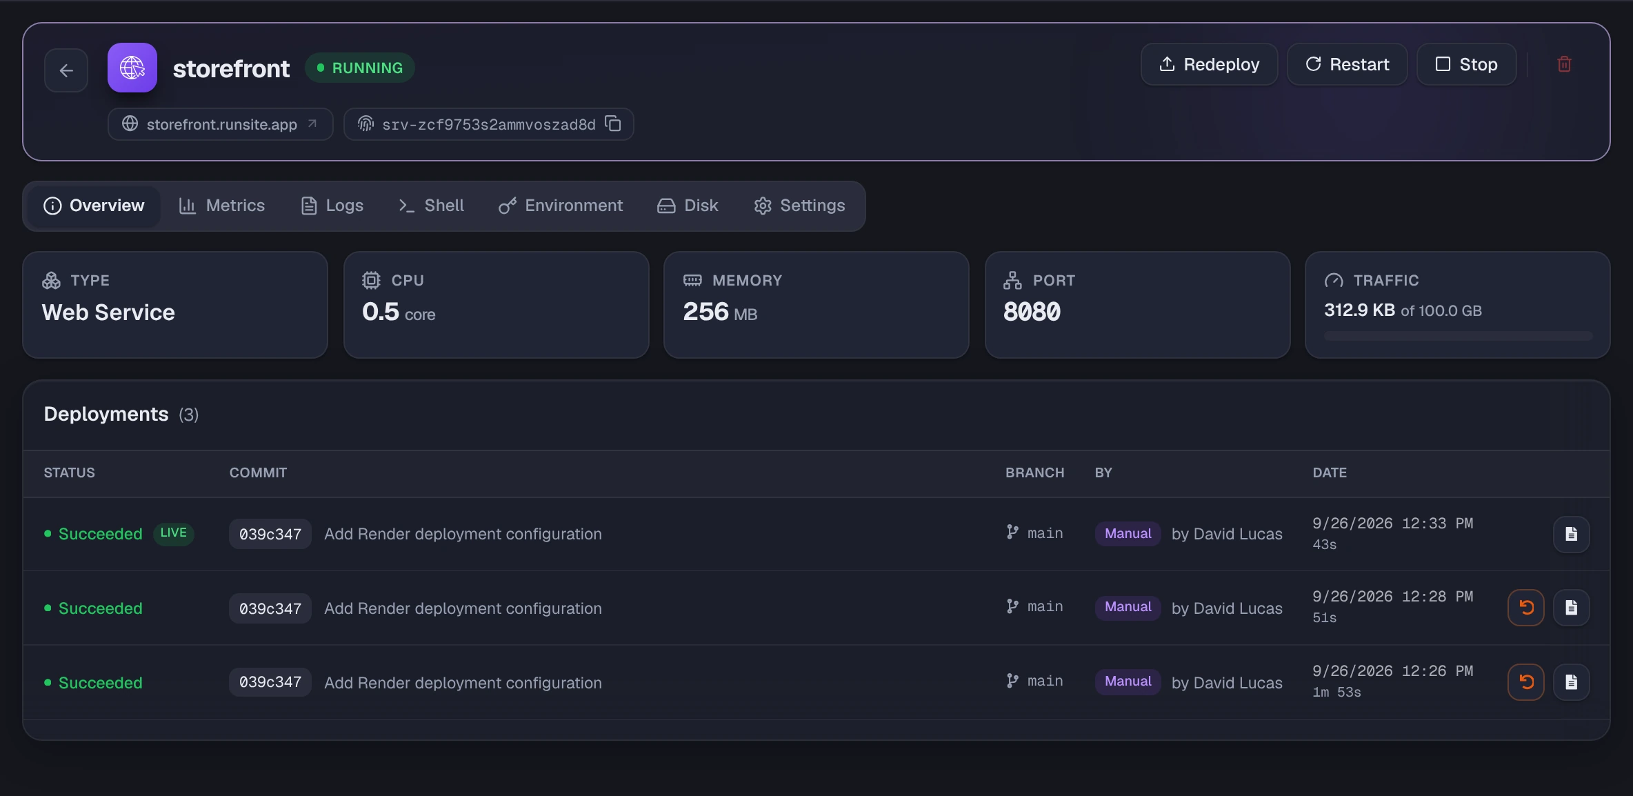Click the storefront purple globe app icon
1633x796 pixels.
132,68
